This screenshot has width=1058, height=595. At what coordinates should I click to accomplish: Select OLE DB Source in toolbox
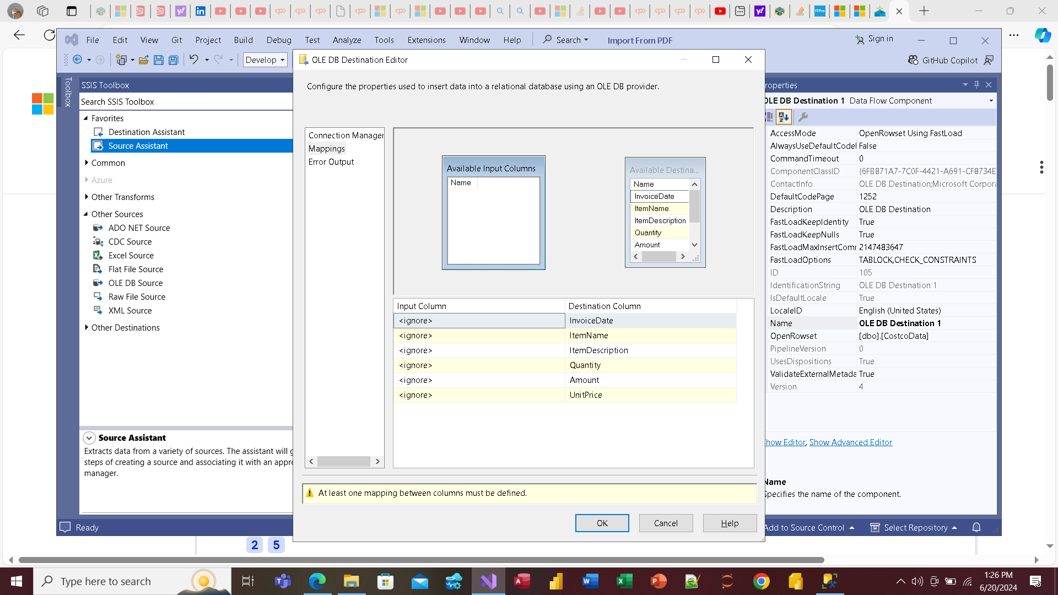pyautogui.click(x=135, y=283)
